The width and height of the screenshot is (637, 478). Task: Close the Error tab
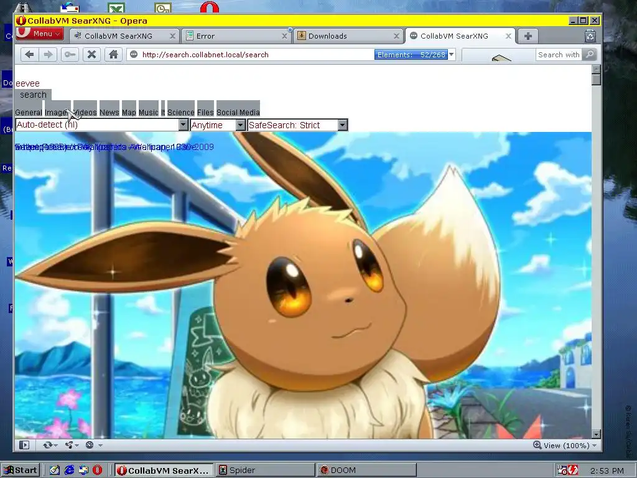tap(285, 36)
